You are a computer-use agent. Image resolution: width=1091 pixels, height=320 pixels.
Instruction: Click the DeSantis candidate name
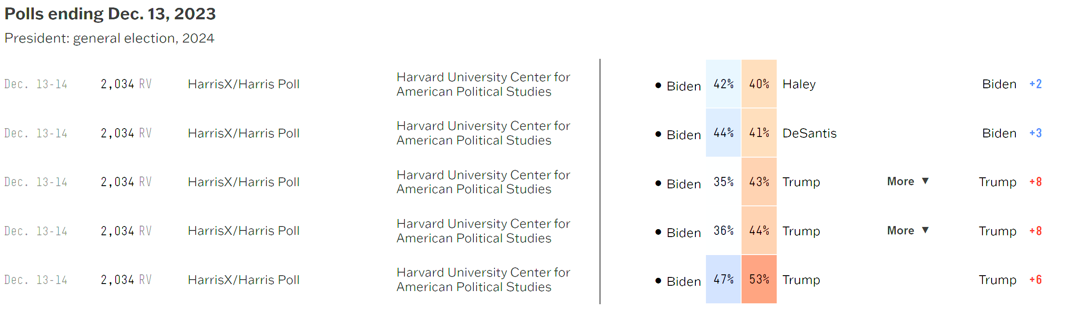(810, 133)
